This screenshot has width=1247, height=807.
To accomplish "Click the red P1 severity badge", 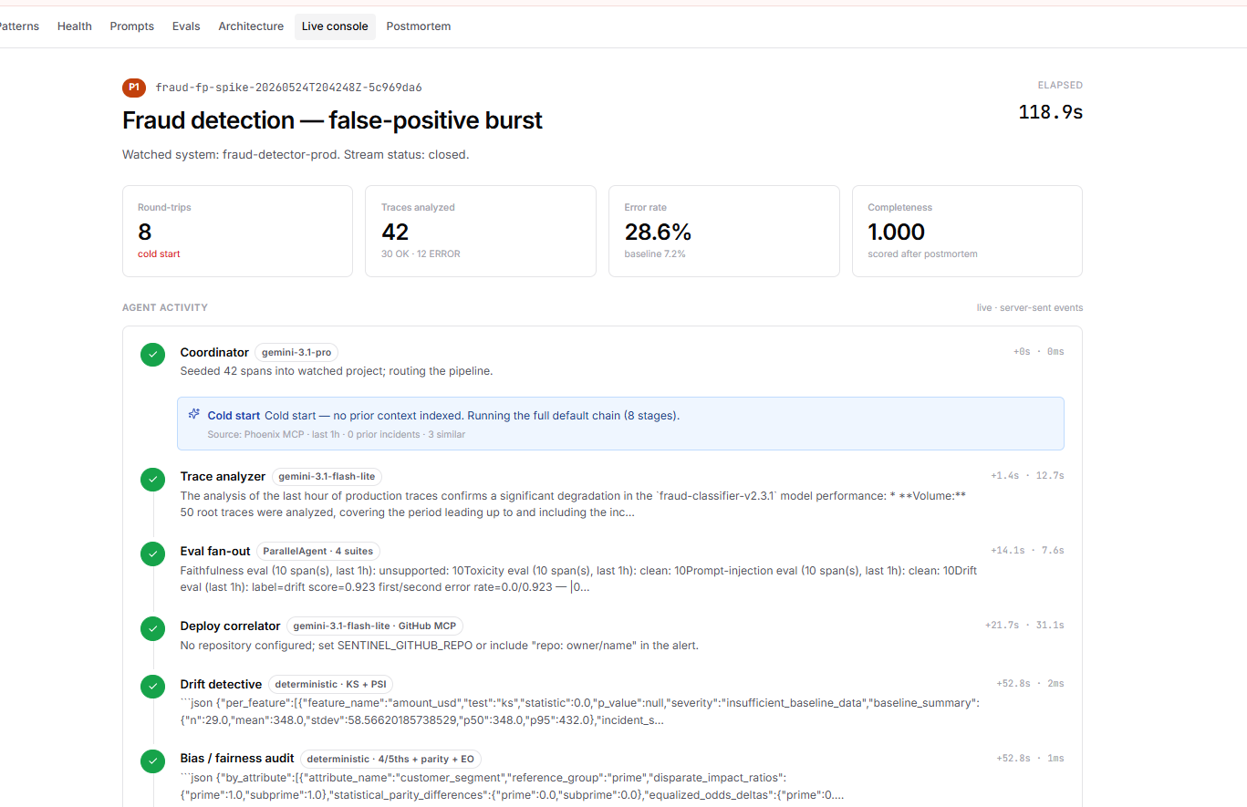I will (x=134, y=88).
